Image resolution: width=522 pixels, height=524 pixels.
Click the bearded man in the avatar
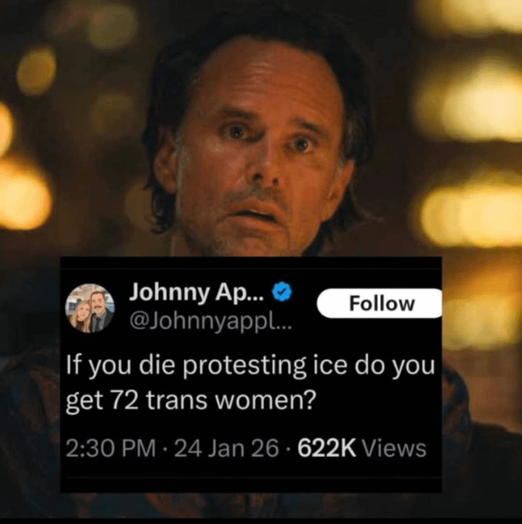[101, 311]
